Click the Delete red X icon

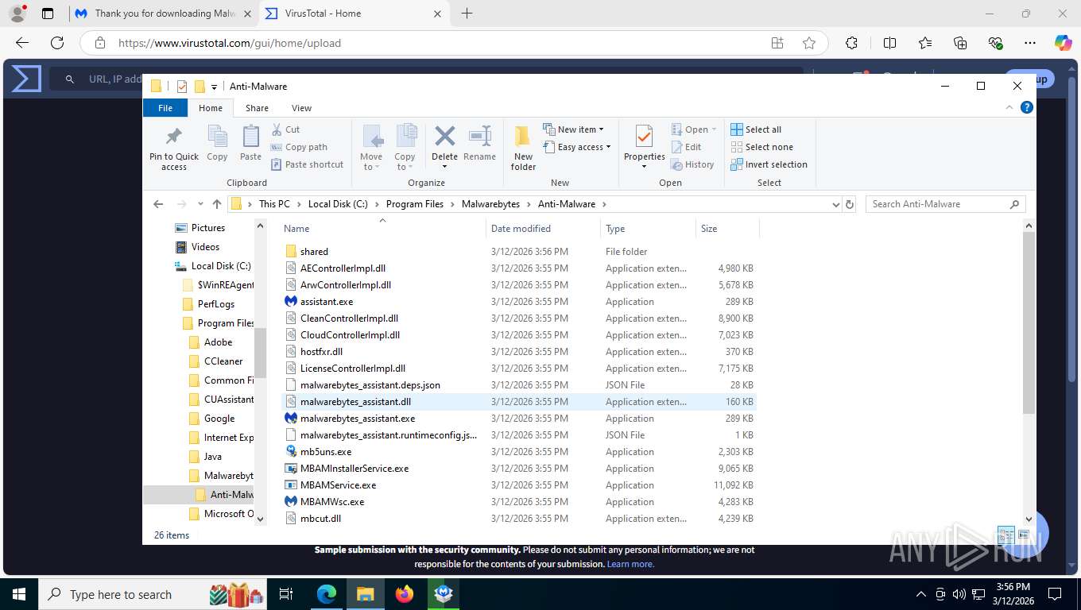pyautogui.click(x=445, y=136)
